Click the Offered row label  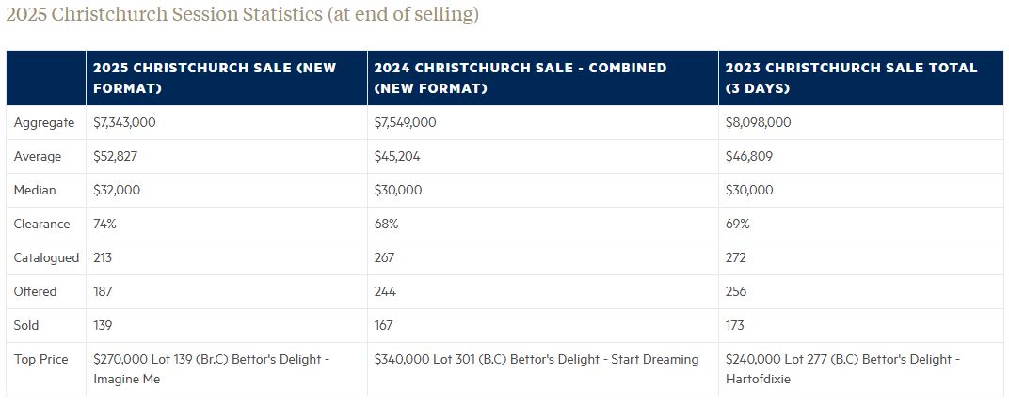click(x=35, y=291)
